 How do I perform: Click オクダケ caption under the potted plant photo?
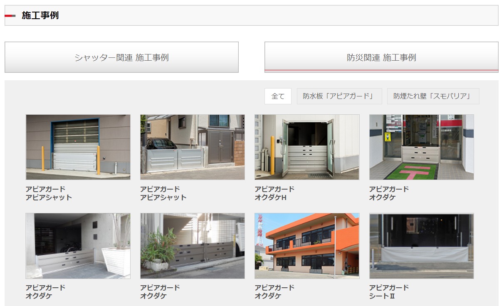[x=153, y=296]
